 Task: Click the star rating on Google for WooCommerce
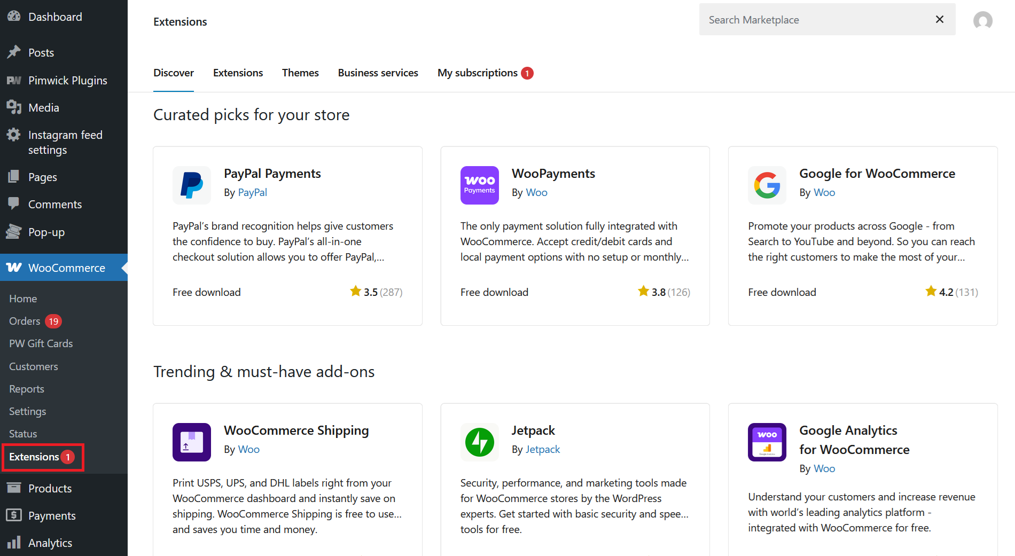click(x=931, y=291)
